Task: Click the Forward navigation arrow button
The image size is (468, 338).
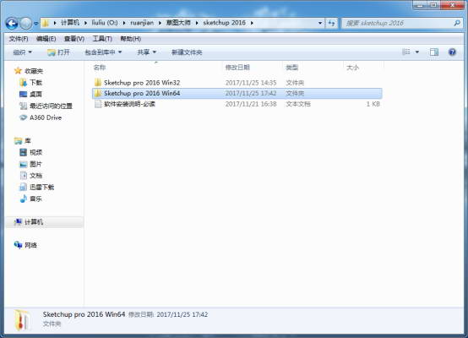Action: (26, 24)
